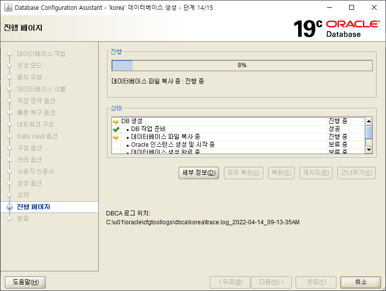386x291 pixels.
Task: Minimize the Database Configuration Assistant window
Action: 330,8
